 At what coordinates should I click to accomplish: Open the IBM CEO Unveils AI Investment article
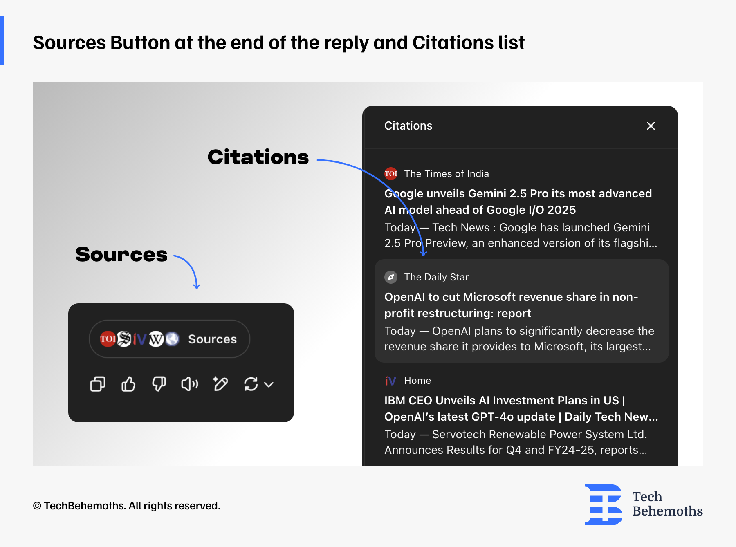521,408
